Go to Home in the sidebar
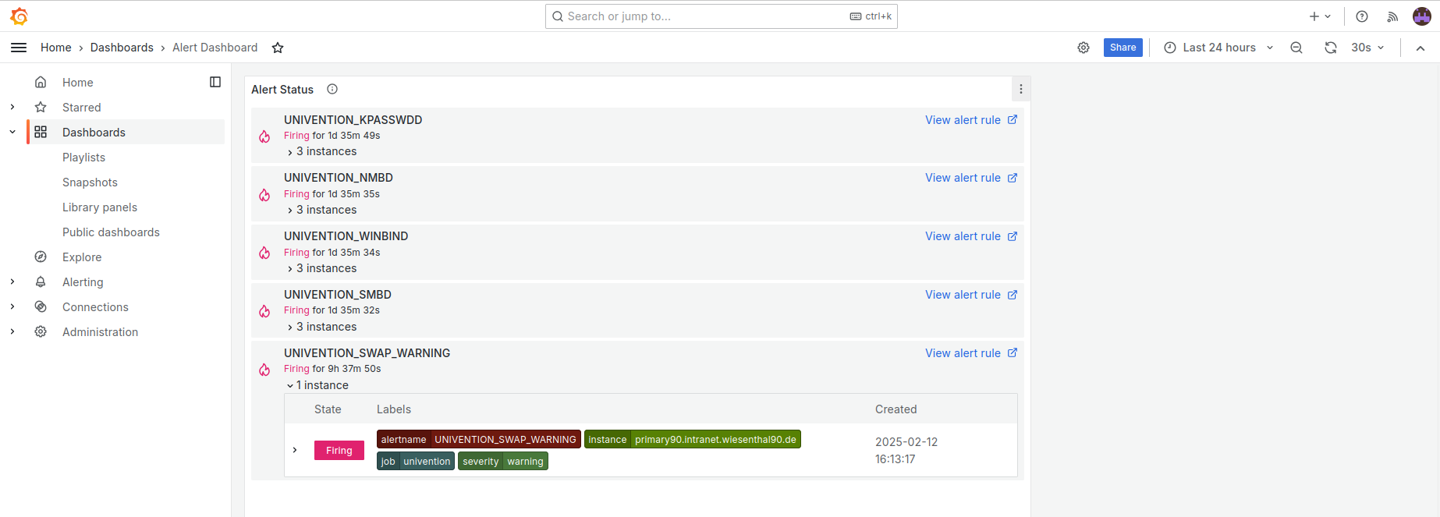Image resolution: width=1440 pixels, height=517 pixels. pyautogui.click(x=78, y=82)
